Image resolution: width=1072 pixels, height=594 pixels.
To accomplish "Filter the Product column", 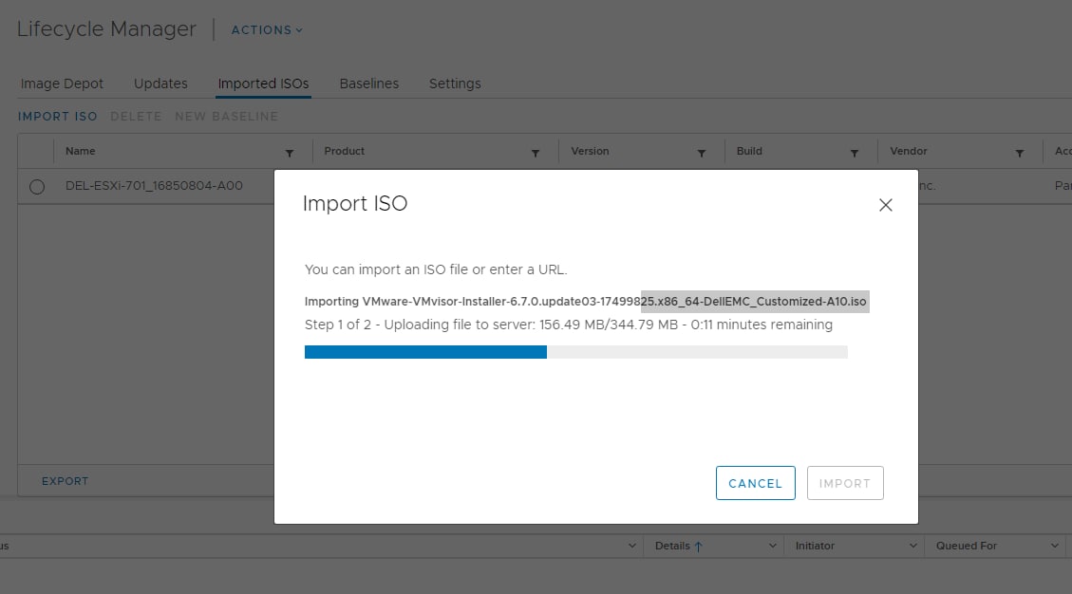I will 536,154.
